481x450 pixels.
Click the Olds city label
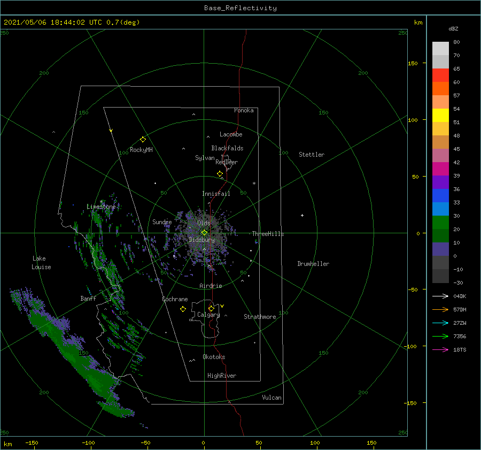point(204,223)
